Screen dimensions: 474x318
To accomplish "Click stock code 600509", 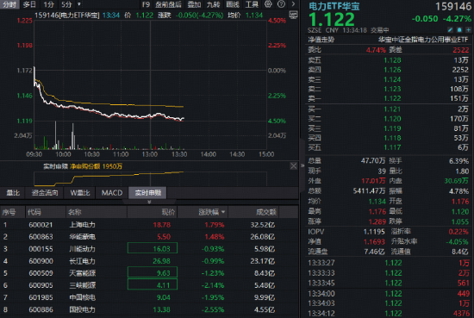I will click(41, 273).
